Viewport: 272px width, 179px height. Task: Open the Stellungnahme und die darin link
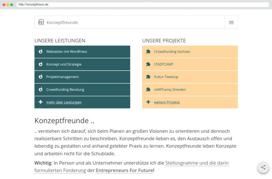click(x=197, y=163)
